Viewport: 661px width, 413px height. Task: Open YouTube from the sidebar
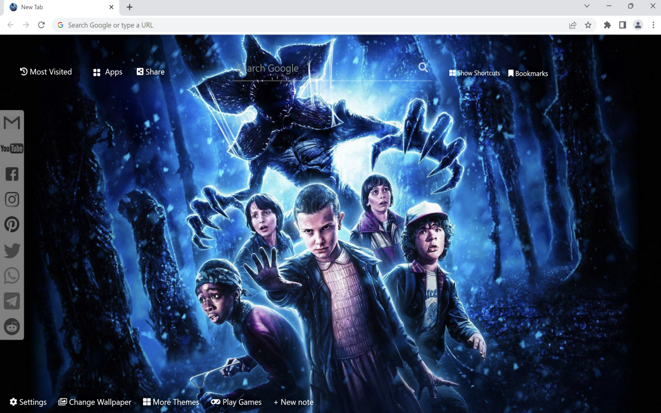11,149
